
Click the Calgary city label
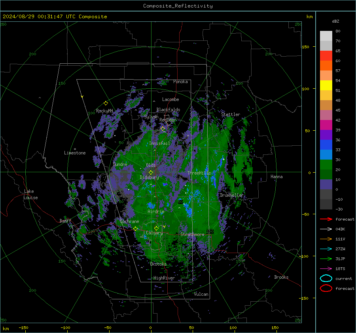154,233
